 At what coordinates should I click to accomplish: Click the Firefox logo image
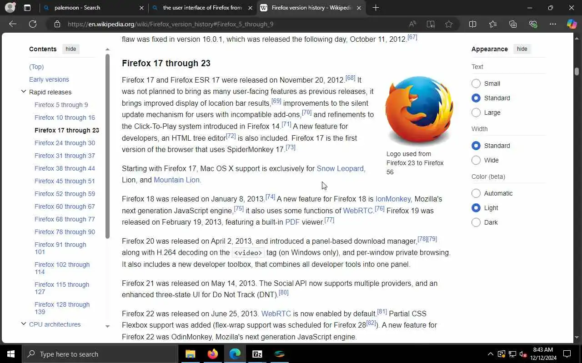click(419, 110)
